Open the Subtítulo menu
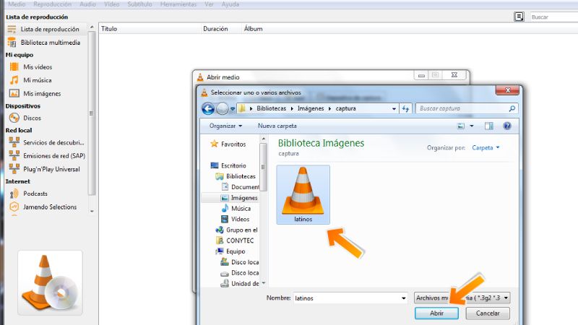Image resolution: width=578 pixels, height=325 pixels. [139, 4]
